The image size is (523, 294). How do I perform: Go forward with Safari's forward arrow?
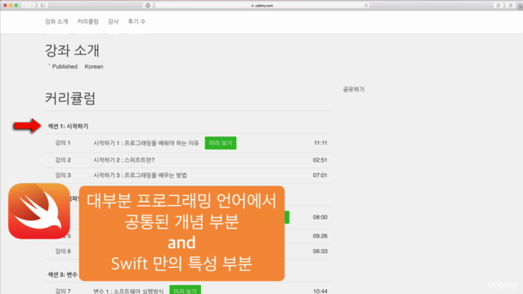click(x=32, y=6)
